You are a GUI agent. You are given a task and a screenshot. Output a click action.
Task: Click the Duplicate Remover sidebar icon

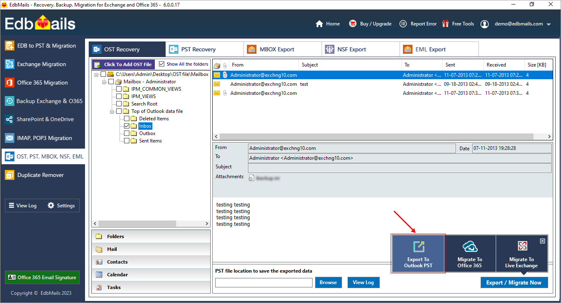[9, 175]
